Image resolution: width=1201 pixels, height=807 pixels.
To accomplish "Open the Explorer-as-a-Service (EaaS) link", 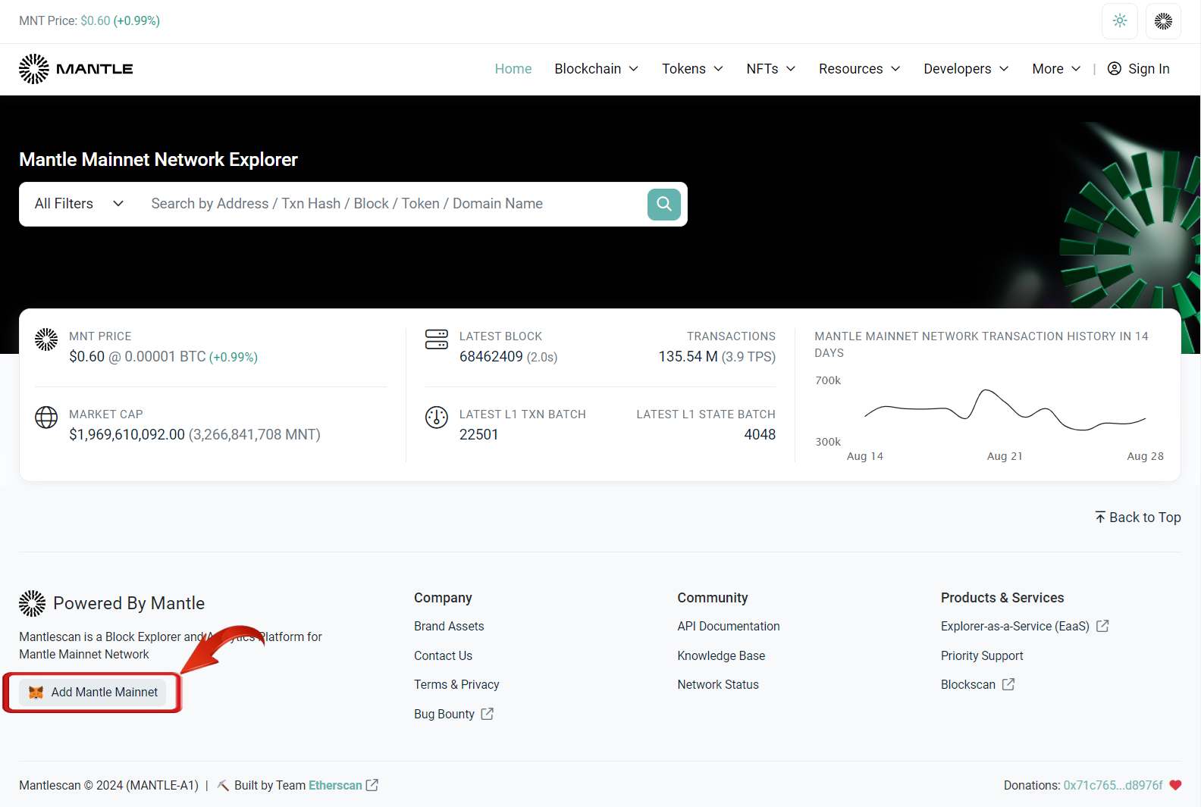I will (x=1015, y=626).
